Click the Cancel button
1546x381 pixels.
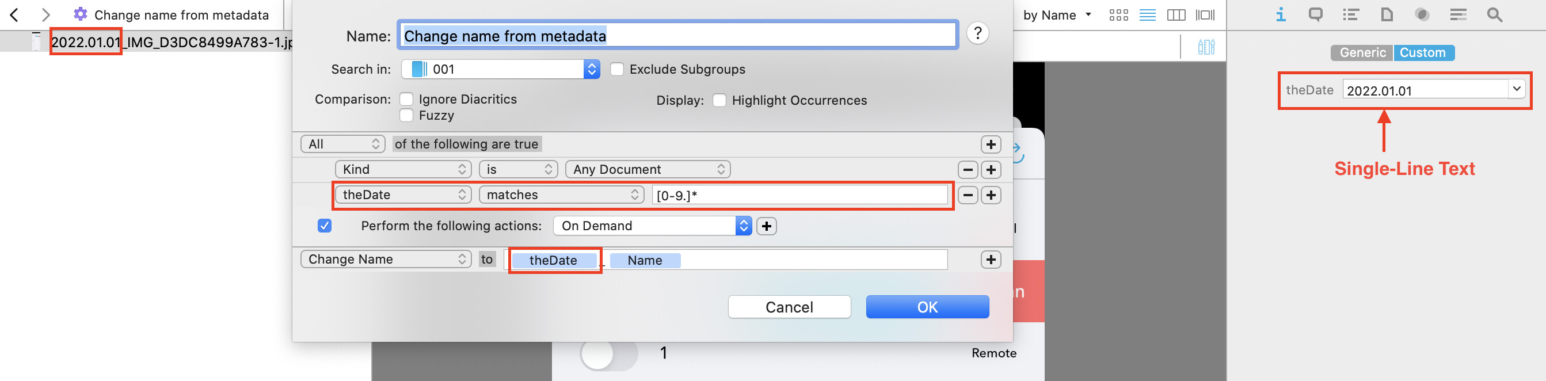789,307
